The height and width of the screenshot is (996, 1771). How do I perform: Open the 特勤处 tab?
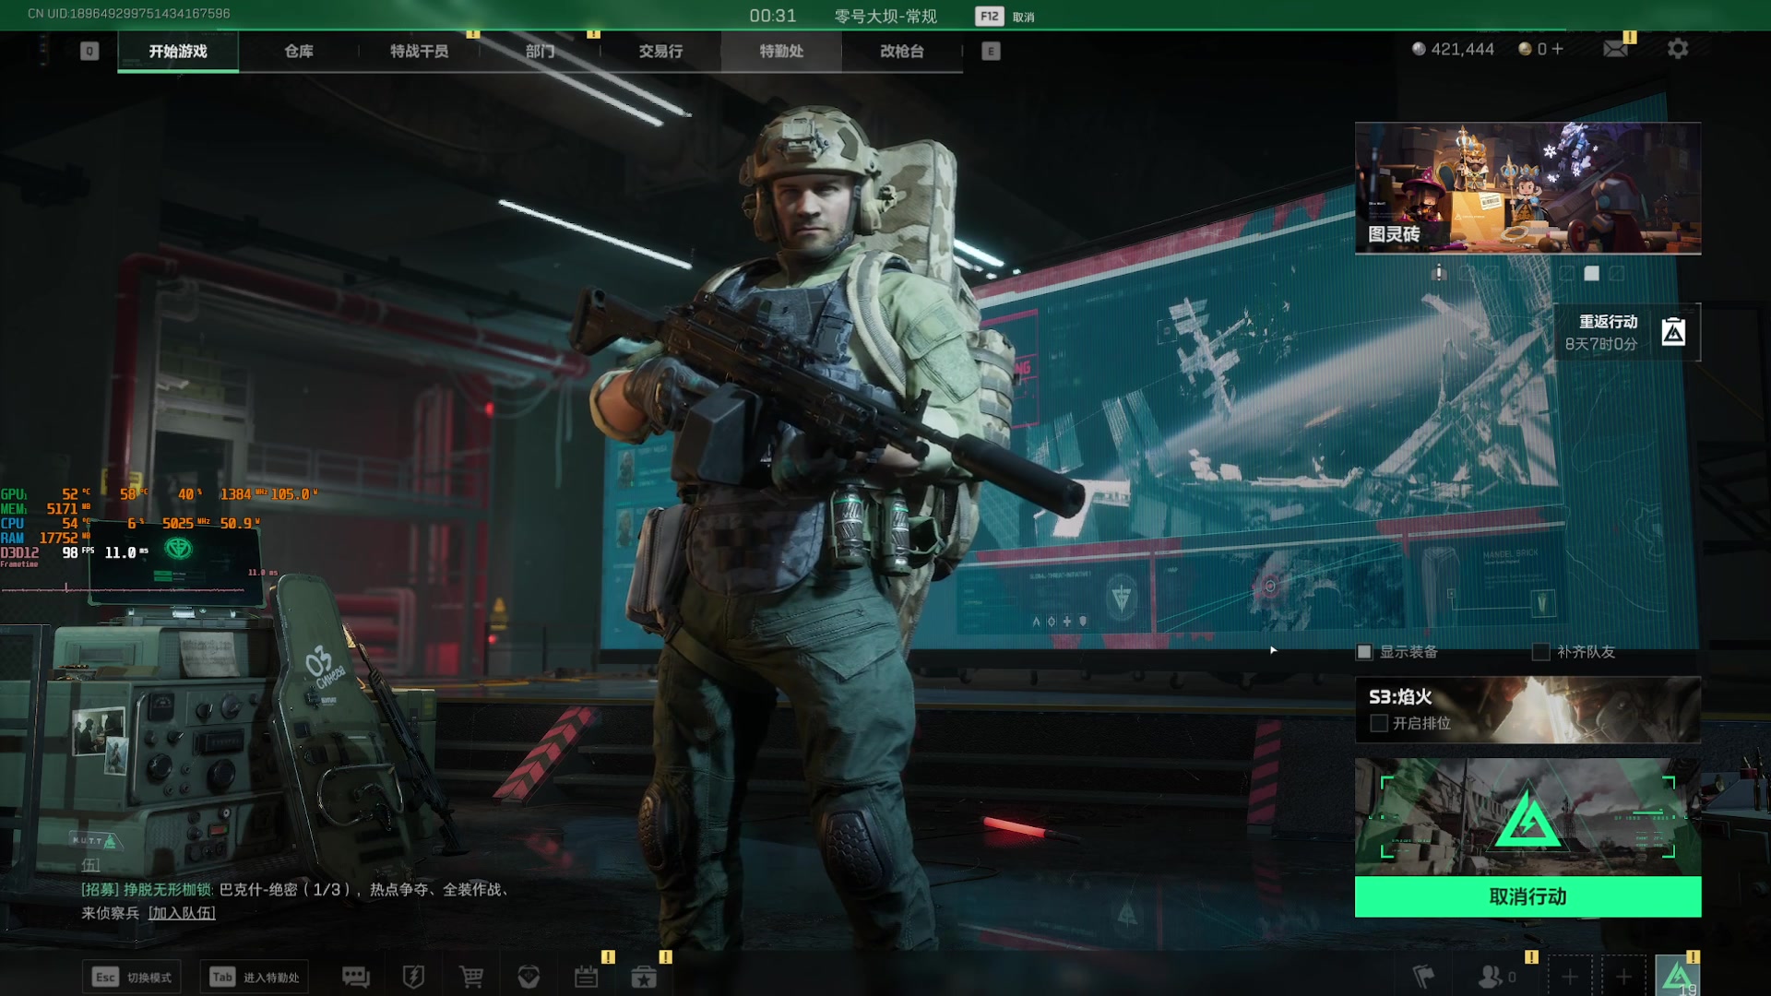click(x=781, y=52)
